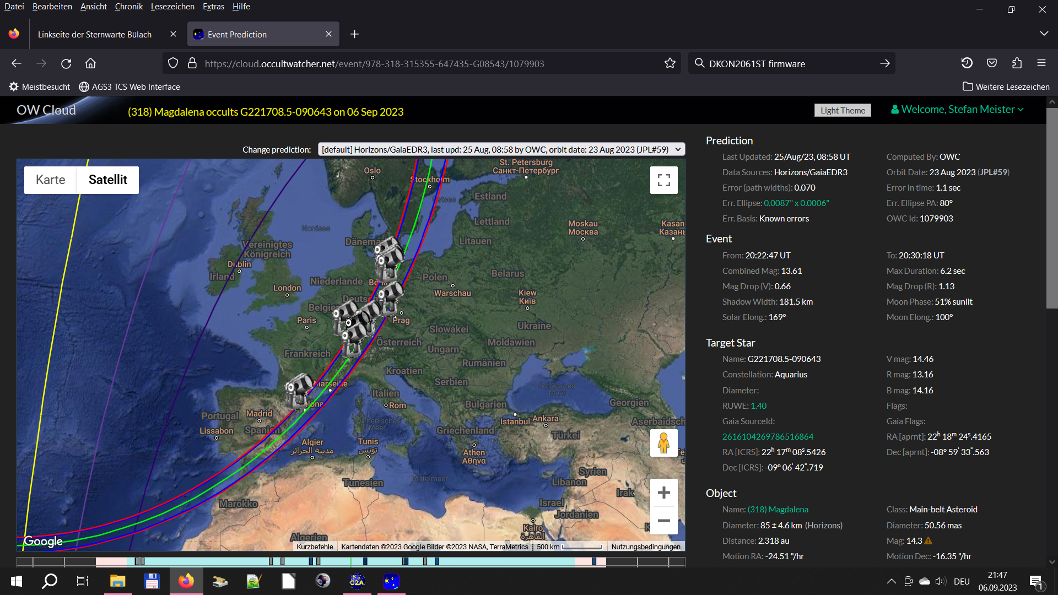Viewport: 1058px width, 595px height.
Task: Open the Lesezeichen menu
Action: pos(172,7)
